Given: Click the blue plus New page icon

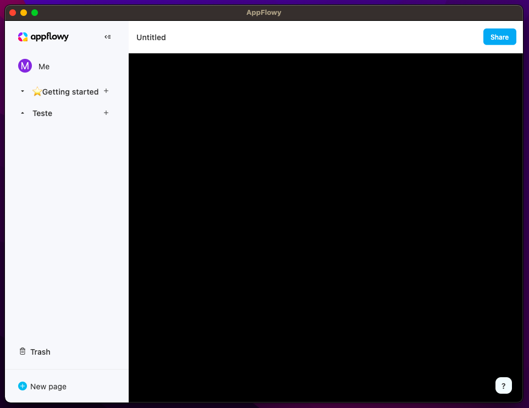Looking at the screenshot, I should (23, 386).
